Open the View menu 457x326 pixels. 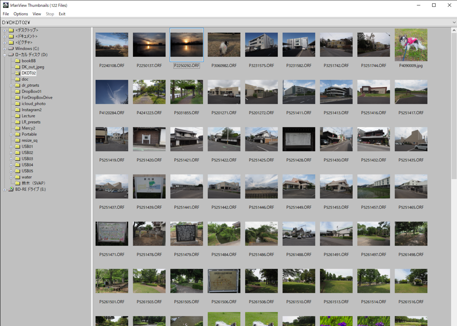click(37, 14)
